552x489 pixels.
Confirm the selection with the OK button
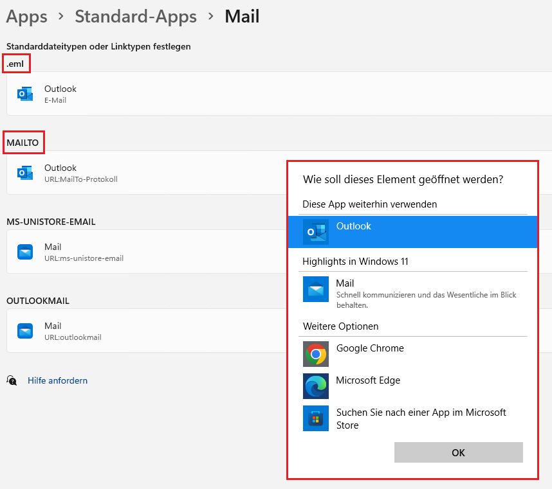point(458,452)
